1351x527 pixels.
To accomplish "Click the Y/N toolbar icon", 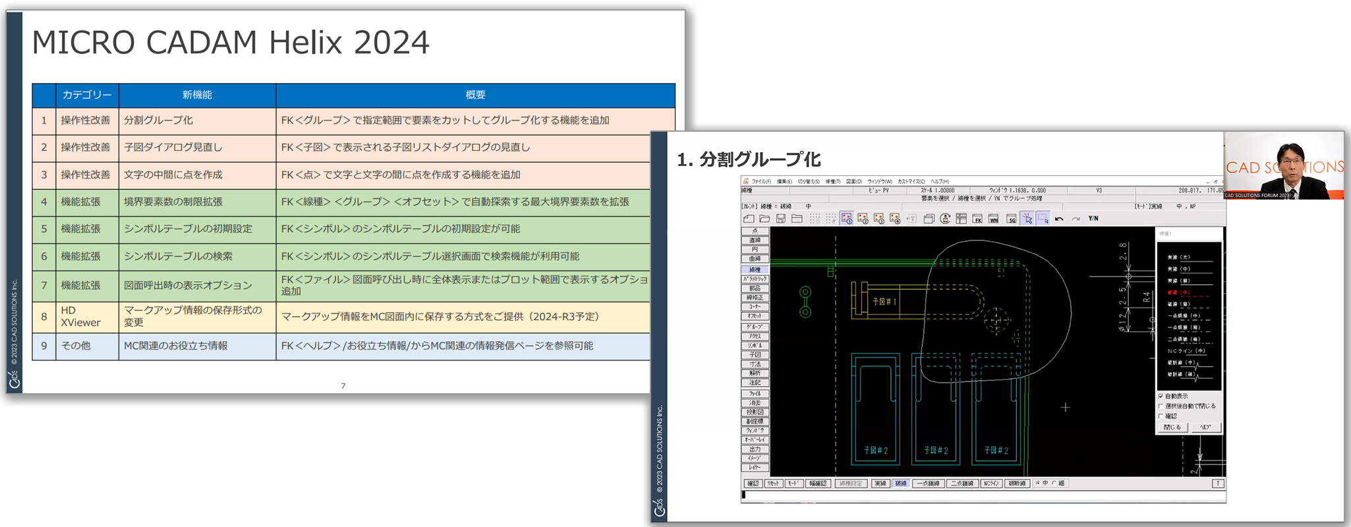I will [1093, 219].
